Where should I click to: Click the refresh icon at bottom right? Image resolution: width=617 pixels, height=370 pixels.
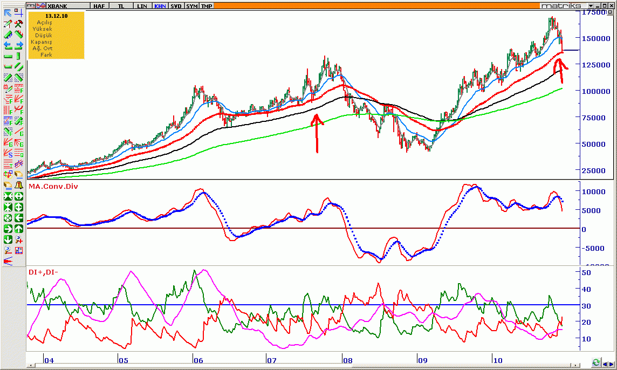(x=596, y=362)
